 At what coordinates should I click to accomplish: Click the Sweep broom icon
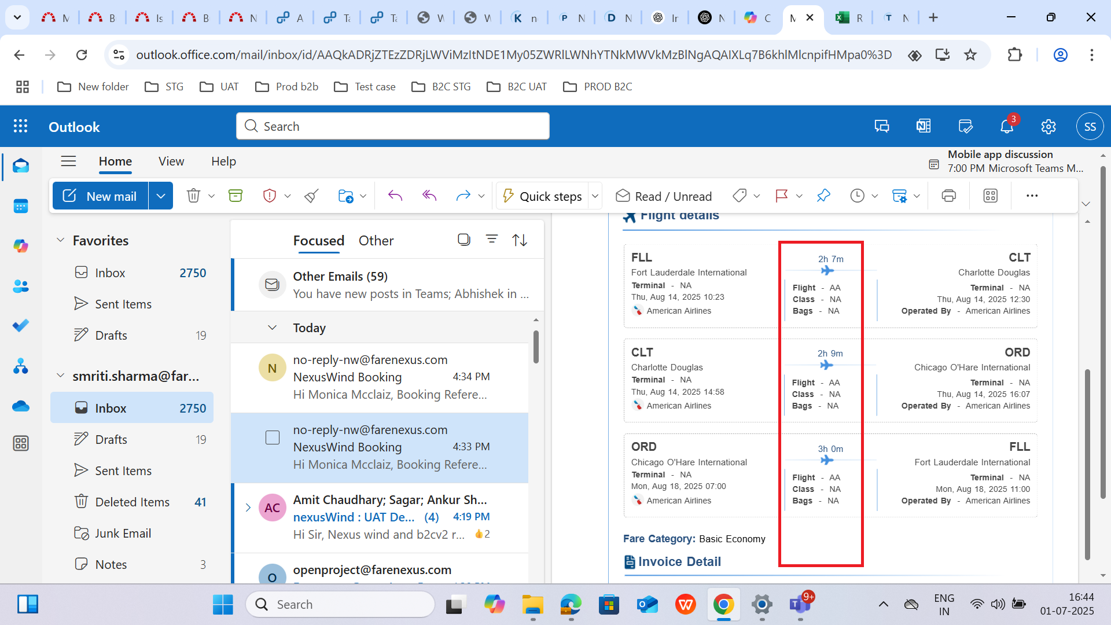coord(311,196)
